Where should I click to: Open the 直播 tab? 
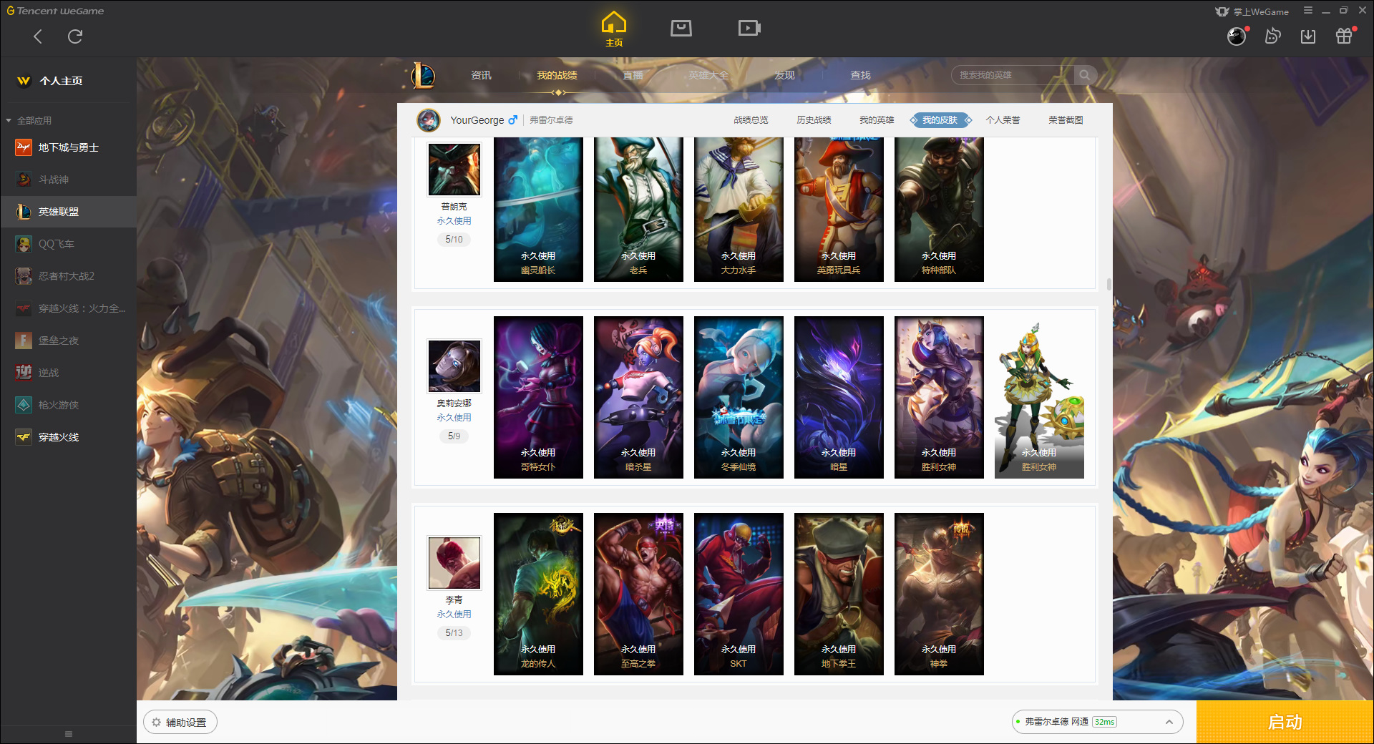[633, 75]
